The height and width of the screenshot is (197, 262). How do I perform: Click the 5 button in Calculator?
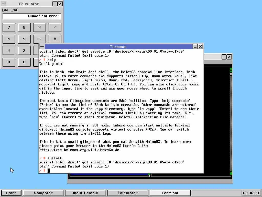point(24,39)
